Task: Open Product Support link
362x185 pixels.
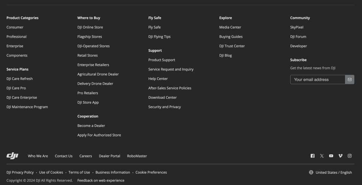Action: coord(162,60)
